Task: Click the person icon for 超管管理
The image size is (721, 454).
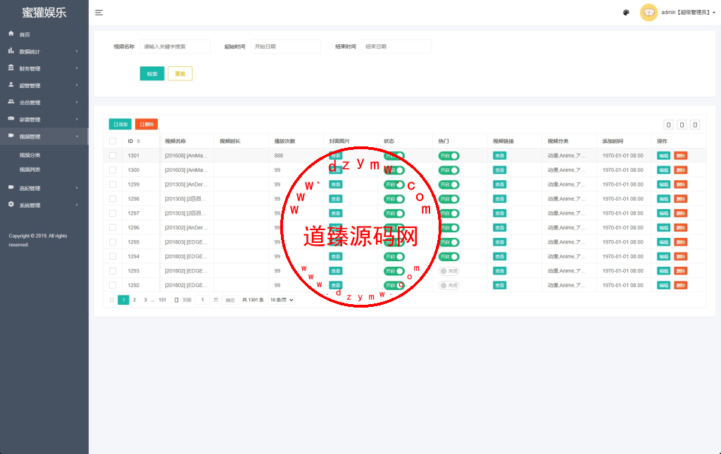Action: pos(11,84)
